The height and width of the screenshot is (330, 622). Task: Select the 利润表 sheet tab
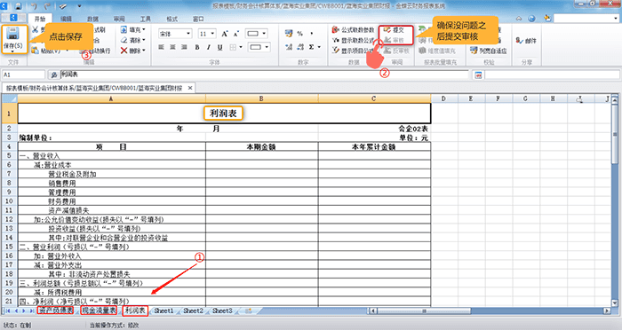(135, 310)
